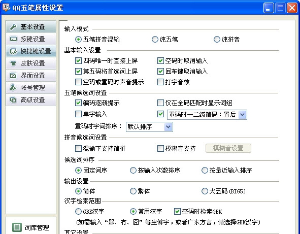Image resolution: width=300 pixels, height=234 pixels.
Task: Click the 模糊音设置 button
Action: [x=228, y=148]
